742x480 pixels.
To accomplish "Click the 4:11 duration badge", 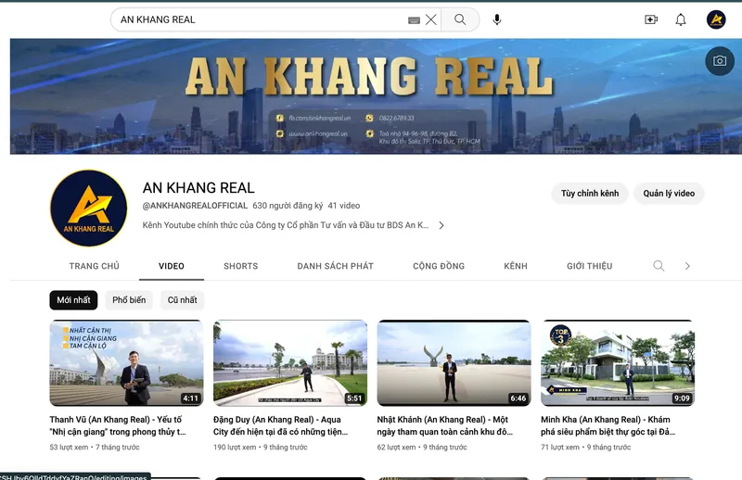I will coord(191,398).
